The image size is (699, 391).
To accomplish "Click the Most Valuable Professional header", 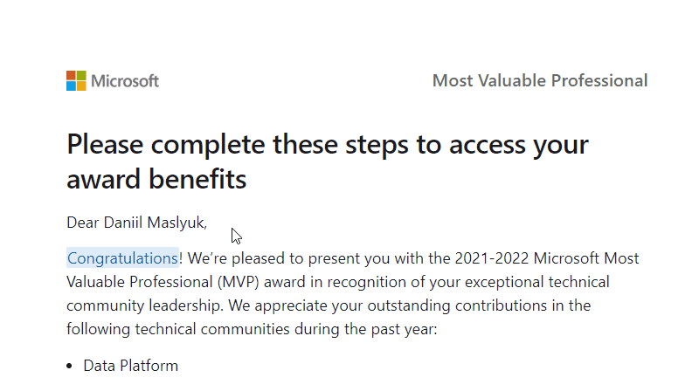I will 540,80.
